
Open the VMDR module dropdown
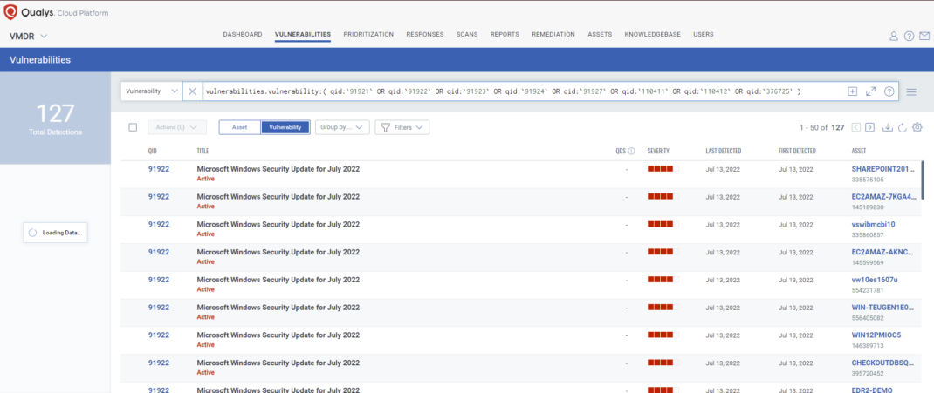(x=28, y=37)
